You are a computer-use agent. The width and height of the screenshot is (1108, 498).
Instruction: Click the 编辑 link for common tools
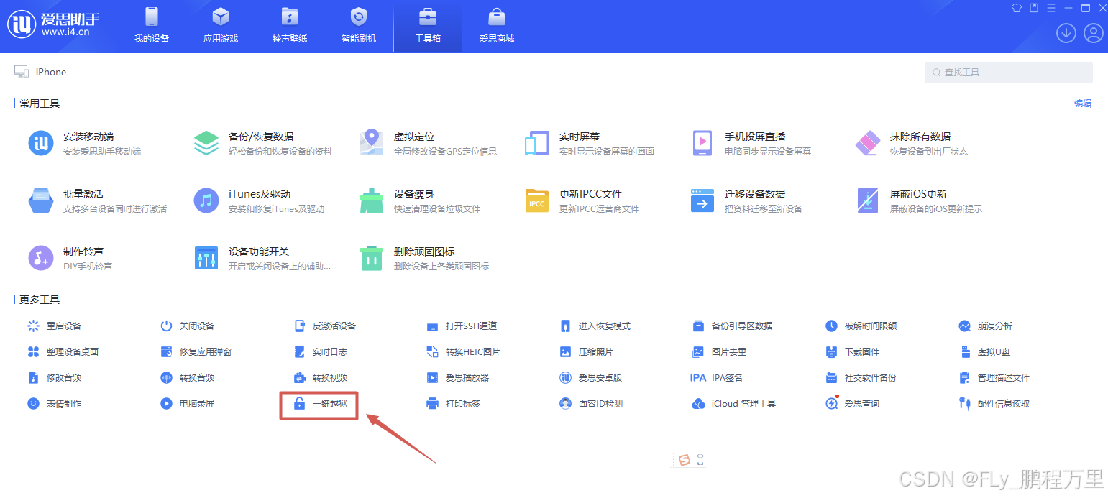pos(1083,103)
